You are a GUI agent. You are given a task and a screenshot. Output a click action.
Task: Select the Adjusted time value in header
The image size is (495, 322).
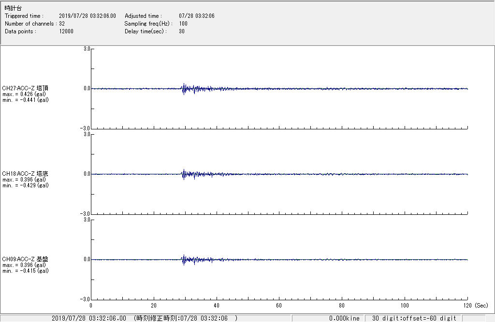coord(196,16)
